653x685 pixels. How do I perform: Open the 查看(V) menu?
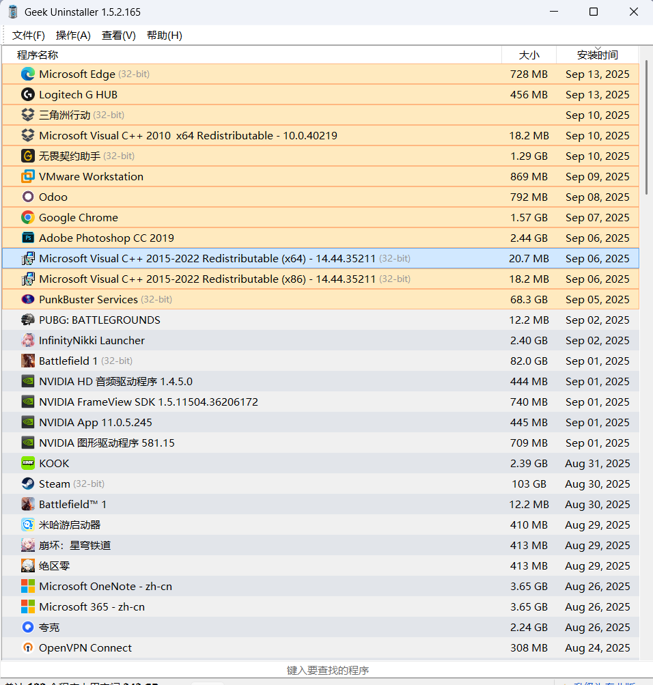[x=119, y=36]
